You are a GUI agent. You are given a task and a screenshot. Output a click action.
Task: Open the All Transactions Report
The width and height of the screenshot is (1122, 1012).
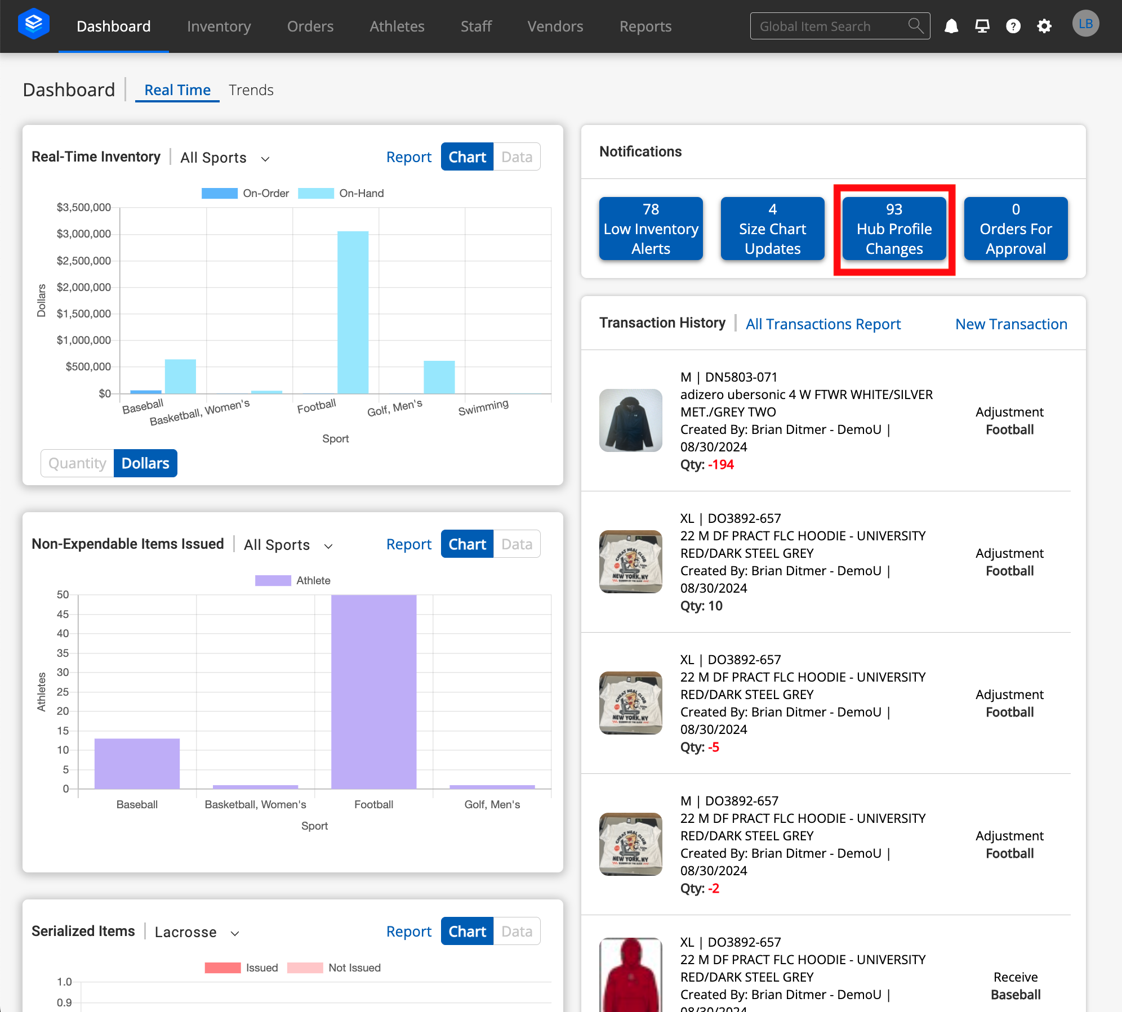pos(823,324)
